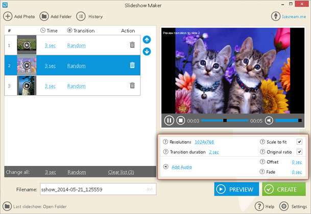
Task: Select slide 1 thumbnail
Action: (x=27, y=45)
